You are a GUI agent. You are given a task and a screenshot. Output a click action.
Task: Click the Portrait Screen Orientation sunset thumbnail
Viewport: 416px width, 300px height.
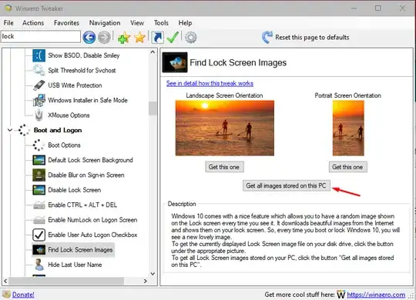tap(348, 128)
